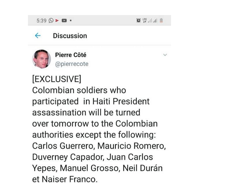Open the @pierrecote handle link
The height and width of the screenshot is (183, 232).
pos(72,64)
